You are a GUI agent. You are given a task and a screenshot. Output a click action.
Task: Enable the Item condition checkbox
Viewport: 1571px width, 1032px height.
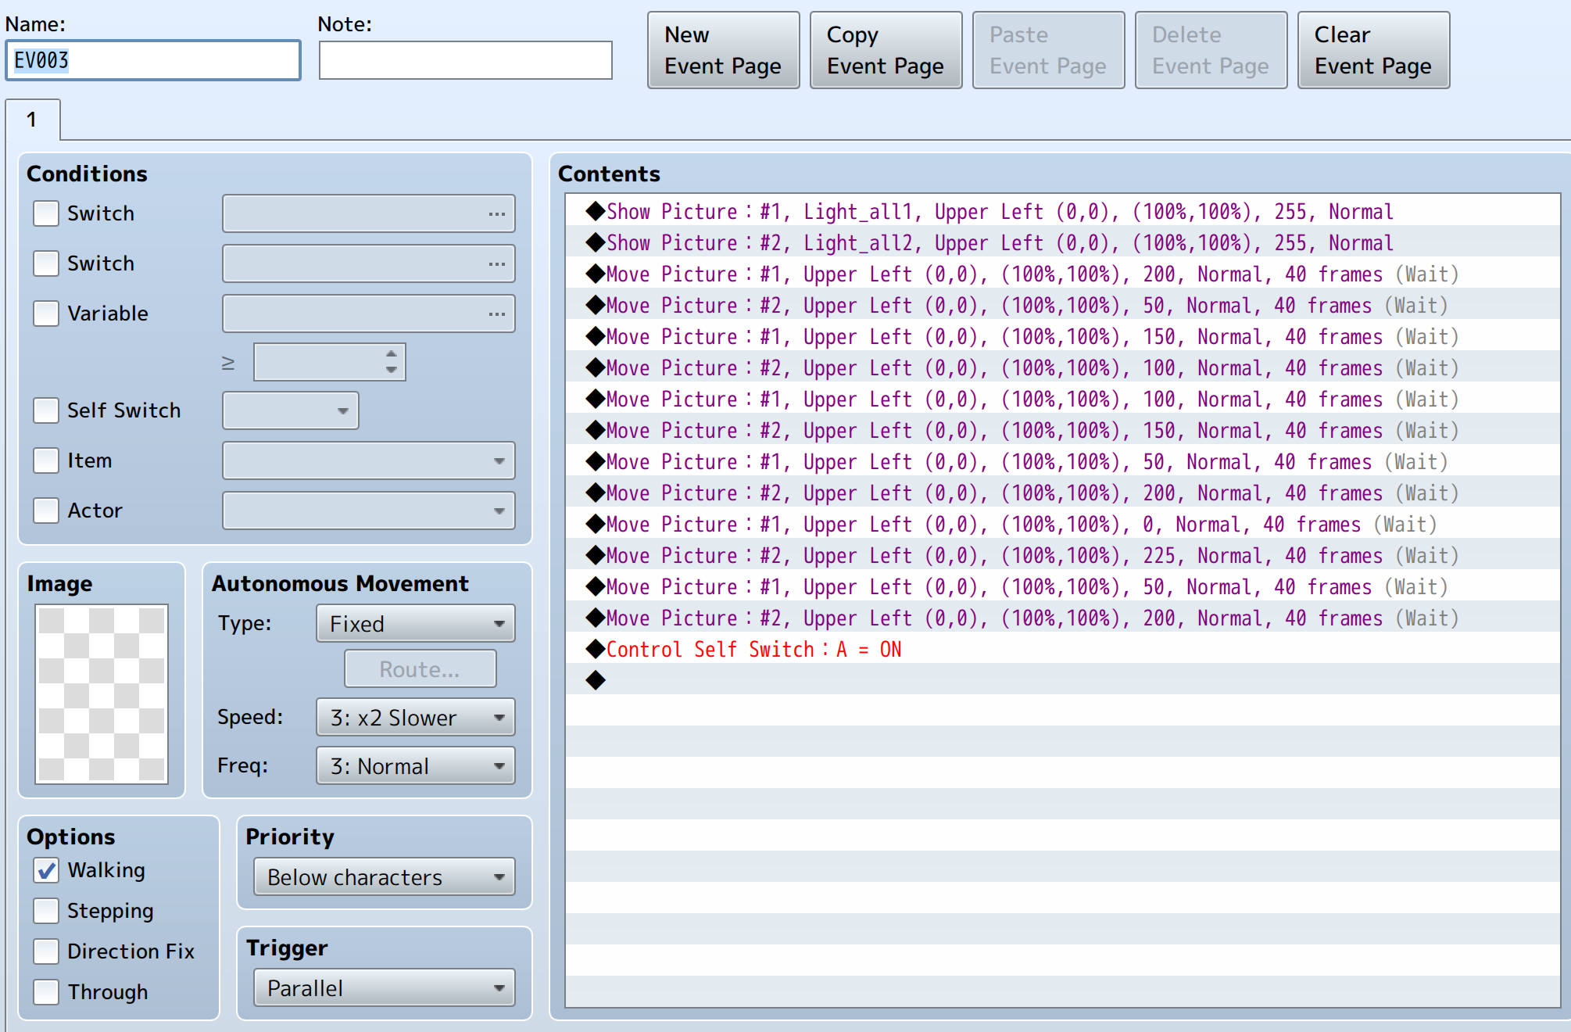(46, 460)
